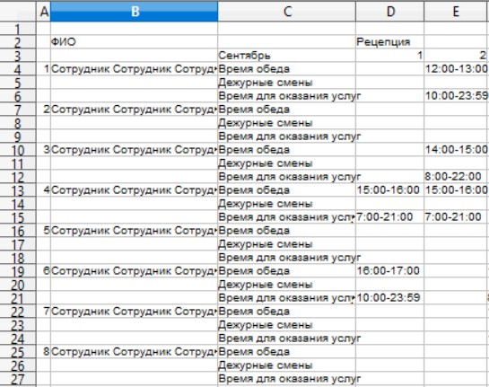Click 'Время обеда' in row 4

tap(286, 68)
